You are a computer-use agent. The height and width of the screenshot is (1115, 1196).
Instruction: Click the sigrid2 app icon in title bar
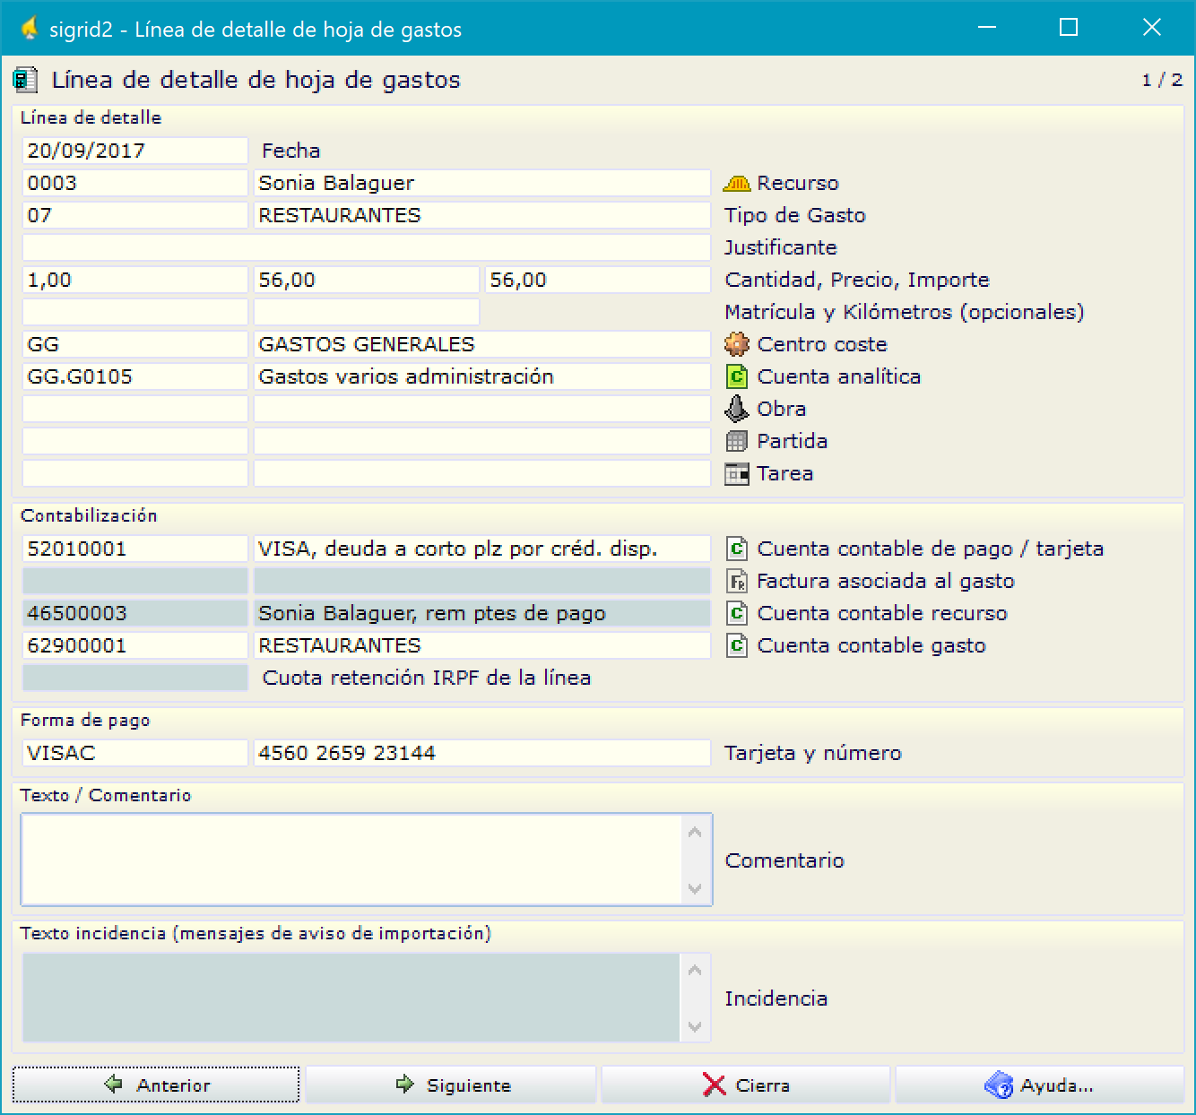pyautogui.click(x=30, y=29)
